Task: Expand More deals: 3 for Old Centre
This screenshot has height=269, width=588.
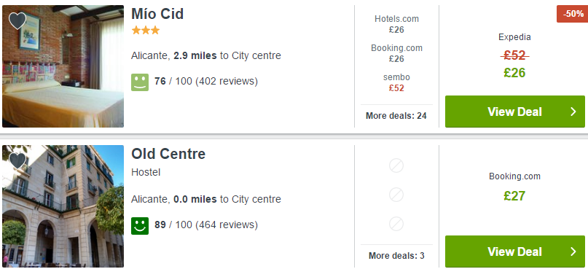Action: 396,256
